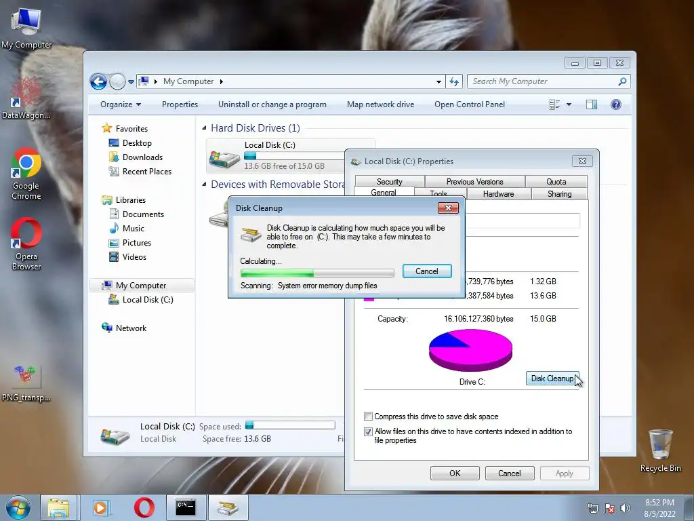Open DataWagon desktop shortcut
Viewport: 694px width, 521px height.
click(x=26, y=98)
